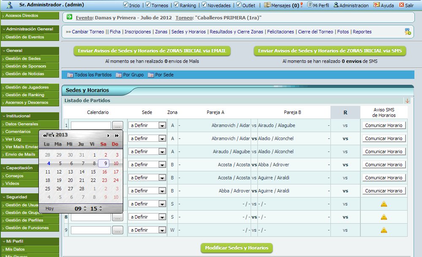Increase the hour in calendar time picker
This screenshot has width=422, height=257.
click(x=85, y=207)
